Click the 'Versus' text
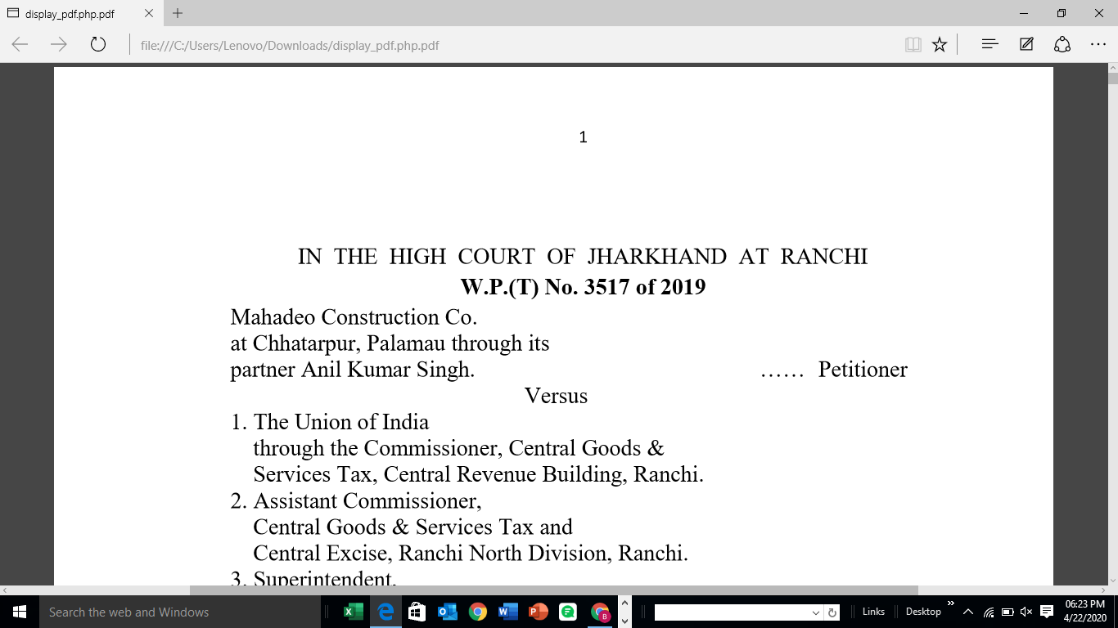Image resolution: width=1118 pixels, height=628 pixels. (x=556, y=396)
